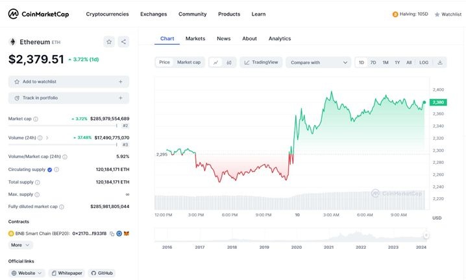Viewport: 466px width, 280px height.
Task: Click the download chart data icon
Action: click(440, 62)
